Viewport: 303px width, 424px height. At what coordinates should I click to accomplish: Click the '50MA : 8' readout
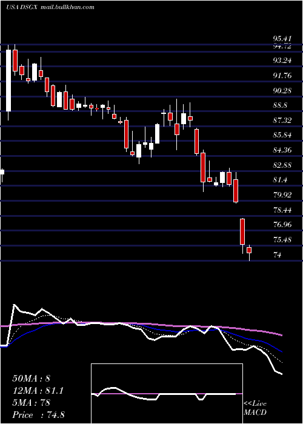31,379
